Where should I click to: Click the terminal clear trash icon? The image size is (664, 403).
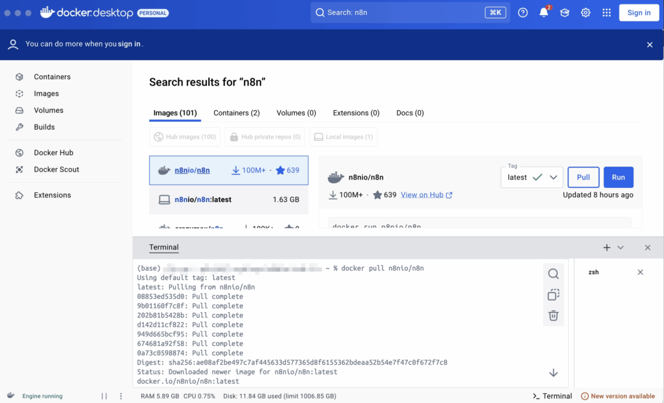553,316
